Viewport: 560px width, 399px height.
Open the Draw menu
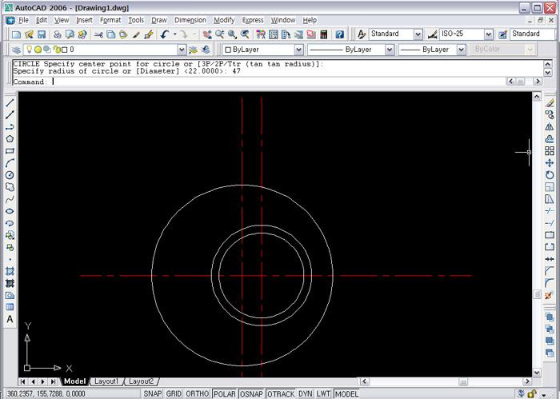159,20
